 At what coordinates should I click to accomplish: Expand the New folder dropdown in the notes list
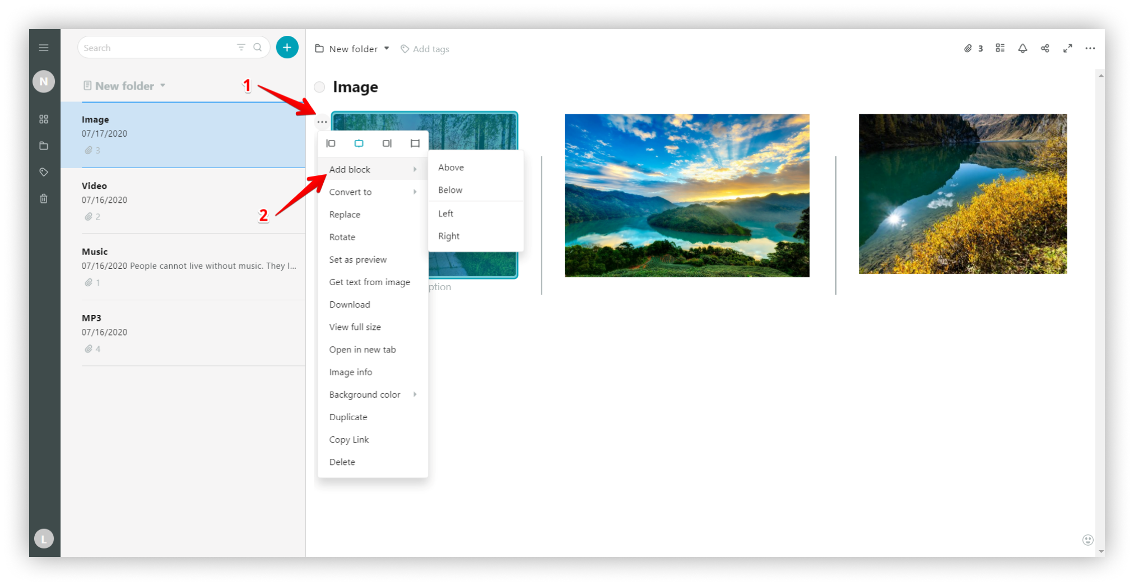click(x=162, y=86)
